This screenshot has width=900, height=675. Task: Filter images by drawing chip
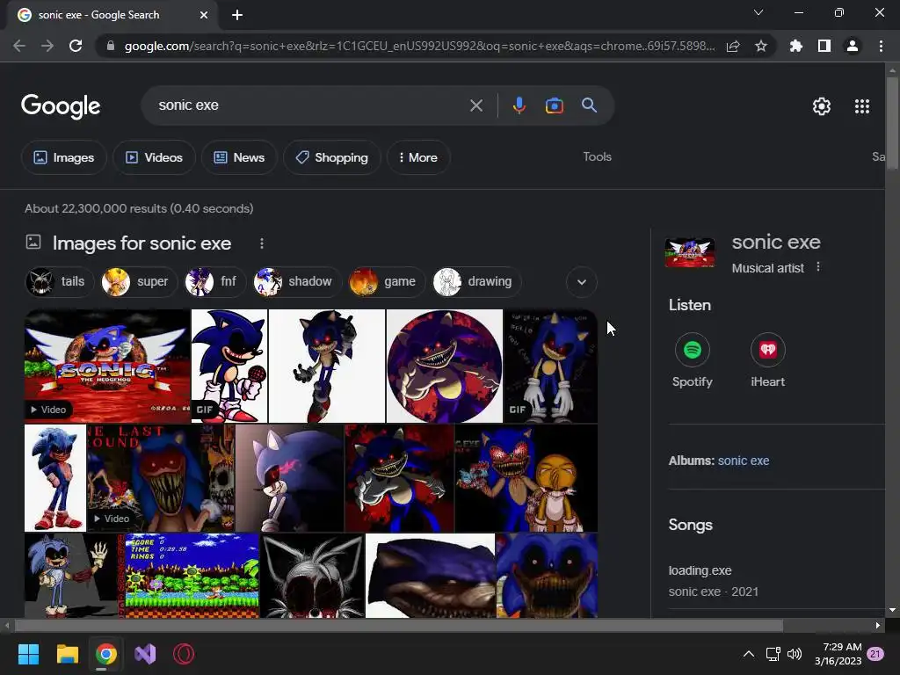tap(477, 282)
